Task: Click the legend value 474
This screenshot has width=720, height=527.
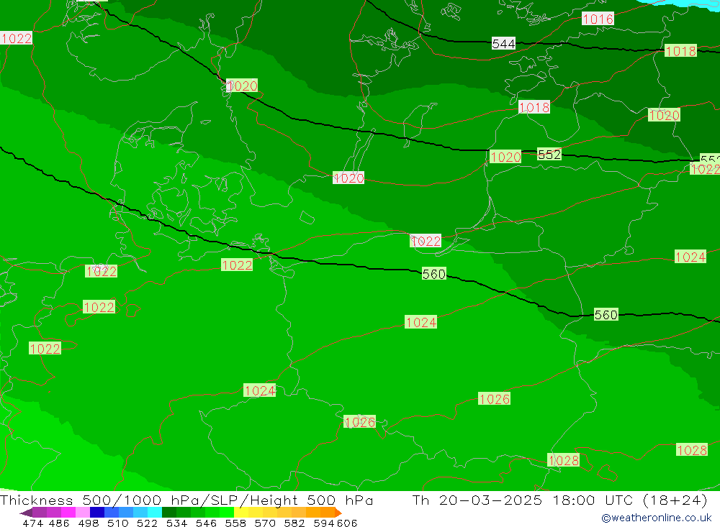Action: pyautogui.click(x=32, y=523)
